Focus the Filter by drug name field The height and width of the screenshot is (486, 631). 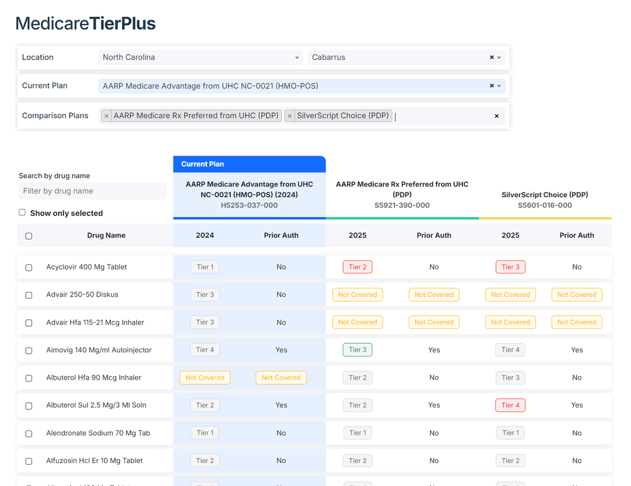pos(92,191)
